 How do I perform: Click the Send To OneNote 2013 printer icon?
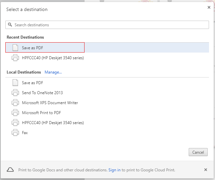click(15, 93)
